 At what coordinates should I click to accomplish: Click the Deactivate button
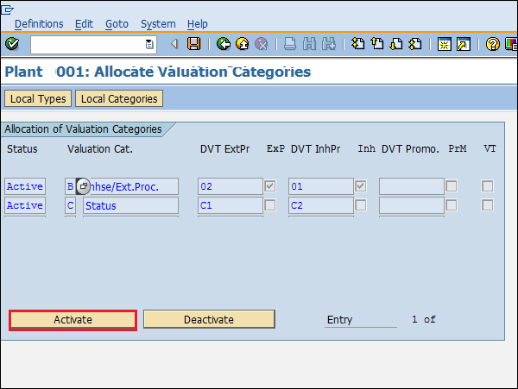(x=209, y=319)
